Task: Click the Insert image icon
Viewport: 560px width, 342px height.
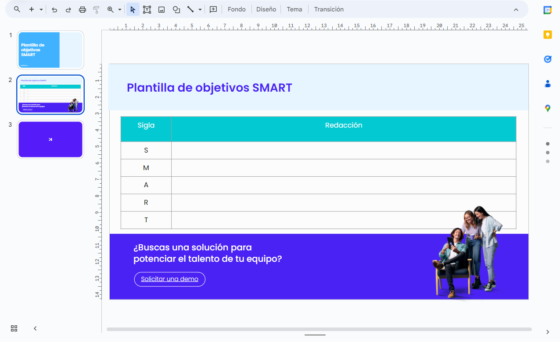Action: [162, 9]
